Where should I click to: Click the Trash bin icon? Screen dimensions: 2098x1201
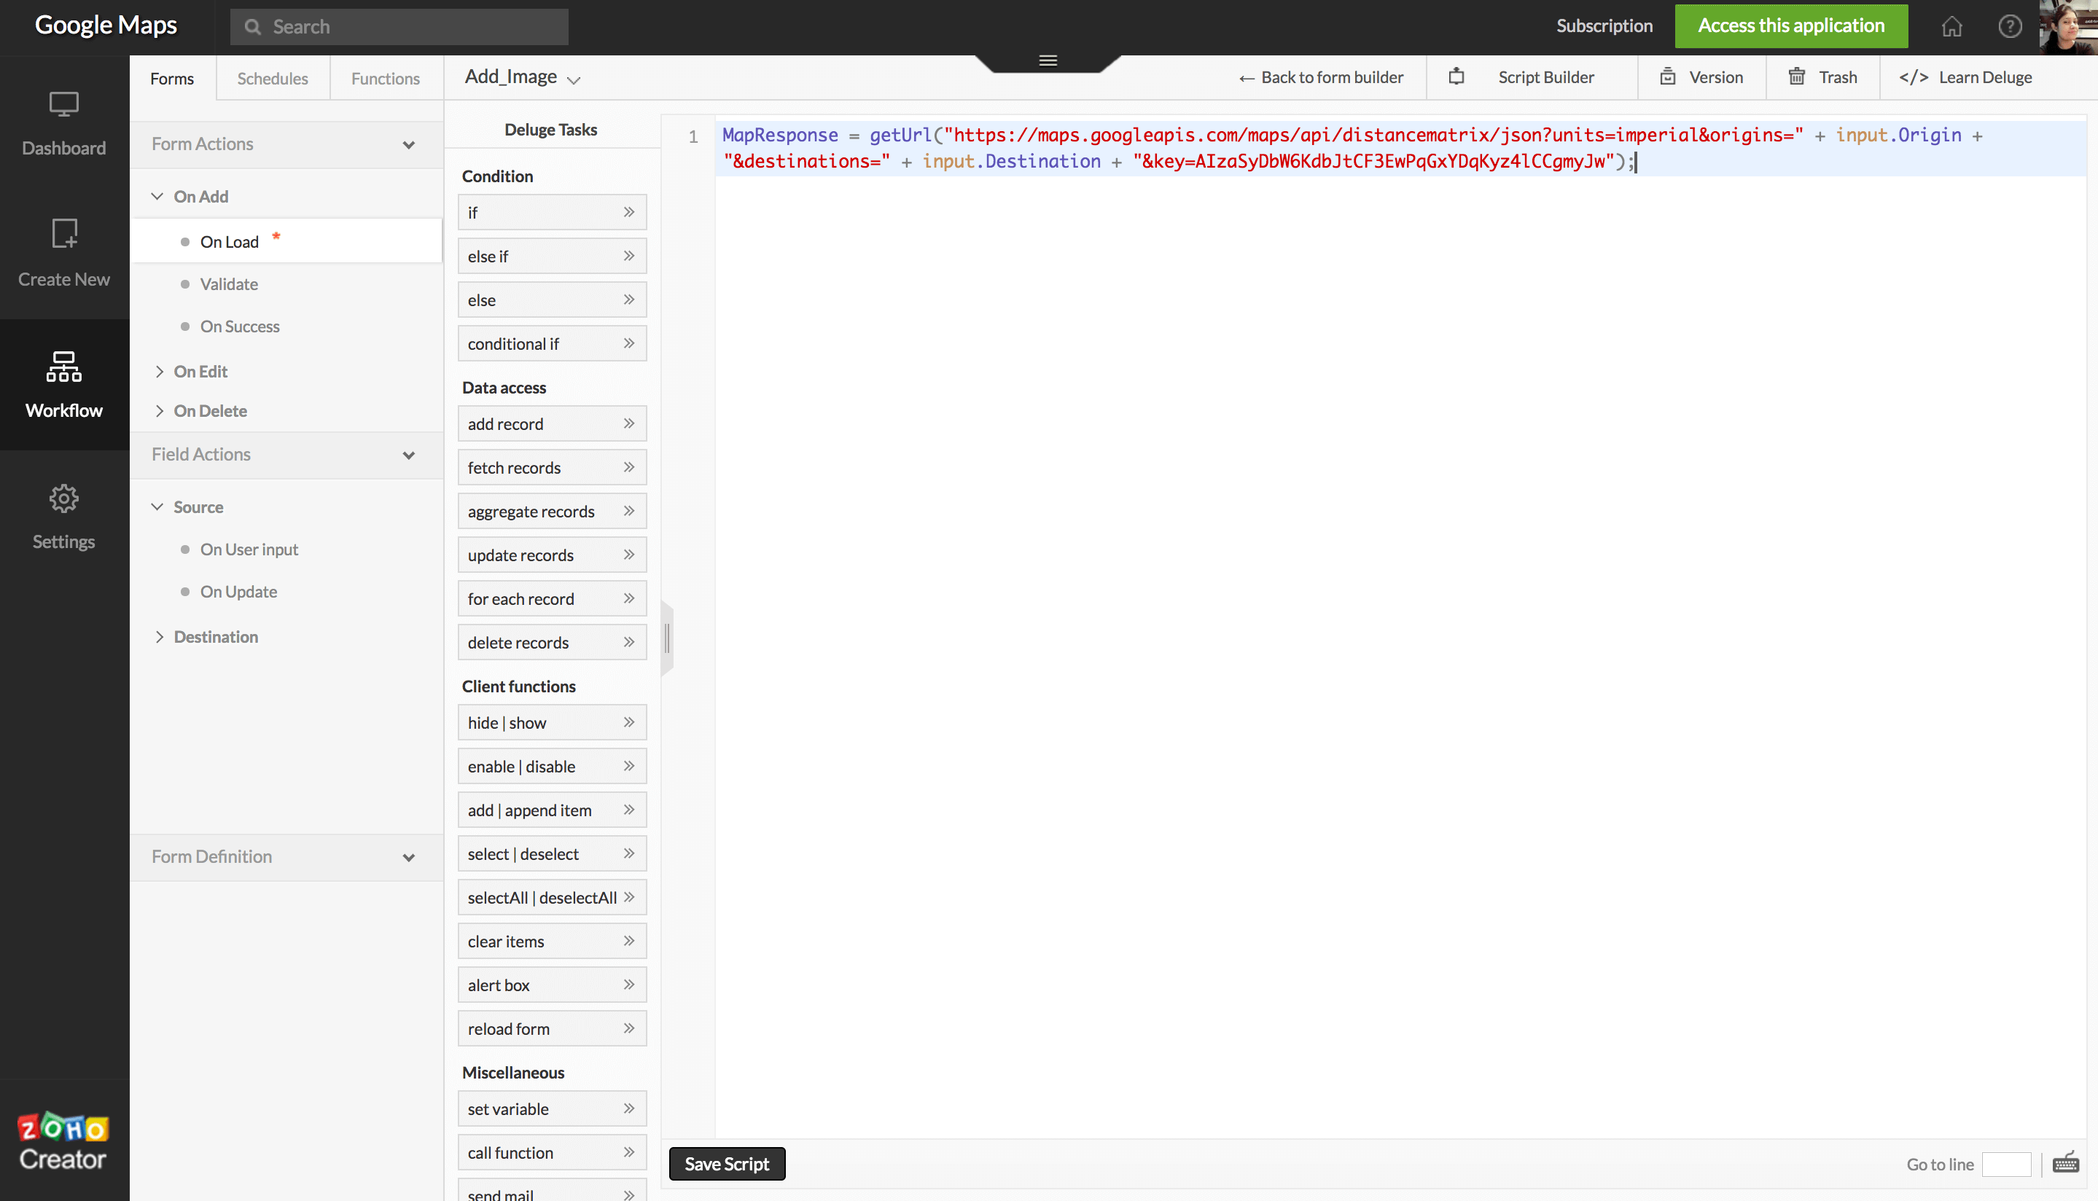[1797, 77]
